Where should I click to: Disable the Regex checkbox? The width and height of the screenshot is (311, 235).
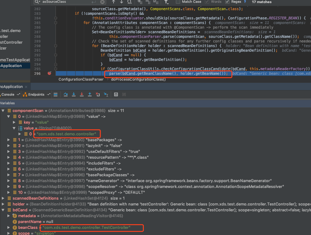point(227,2)
